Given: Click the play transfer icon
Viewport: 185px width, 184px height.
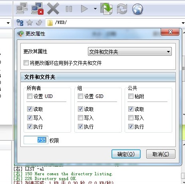Looking at the screenshot, I should 84,9.
